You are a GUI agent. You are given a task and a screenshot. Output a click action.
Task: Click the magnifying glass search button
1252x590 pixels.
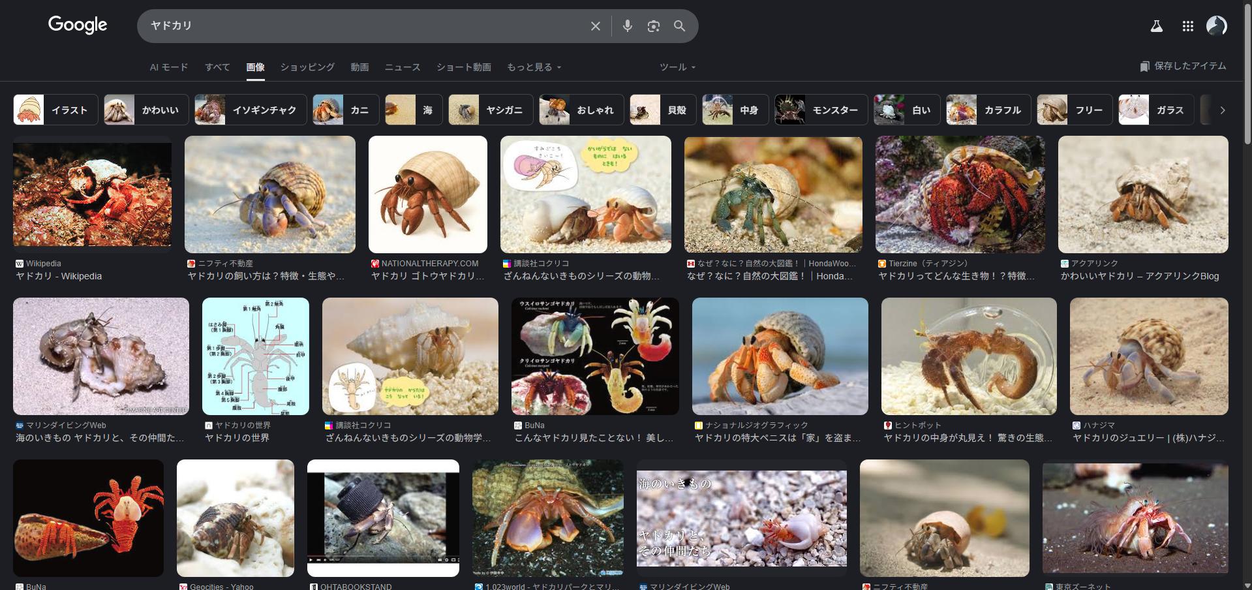coord(679,26)
